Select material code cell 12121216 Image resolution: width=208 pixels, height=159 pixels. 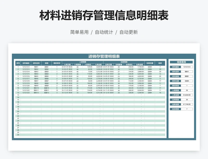[26, 76]
